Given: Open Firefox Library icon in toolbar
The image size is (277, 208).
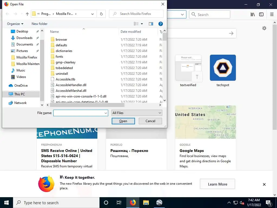Looking at the screenshot, I should (253, 15).
